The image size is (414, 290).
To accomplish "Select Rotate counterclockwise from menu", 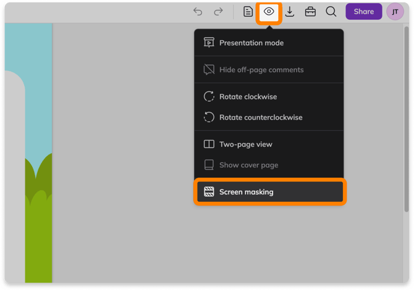I will 269,117.
